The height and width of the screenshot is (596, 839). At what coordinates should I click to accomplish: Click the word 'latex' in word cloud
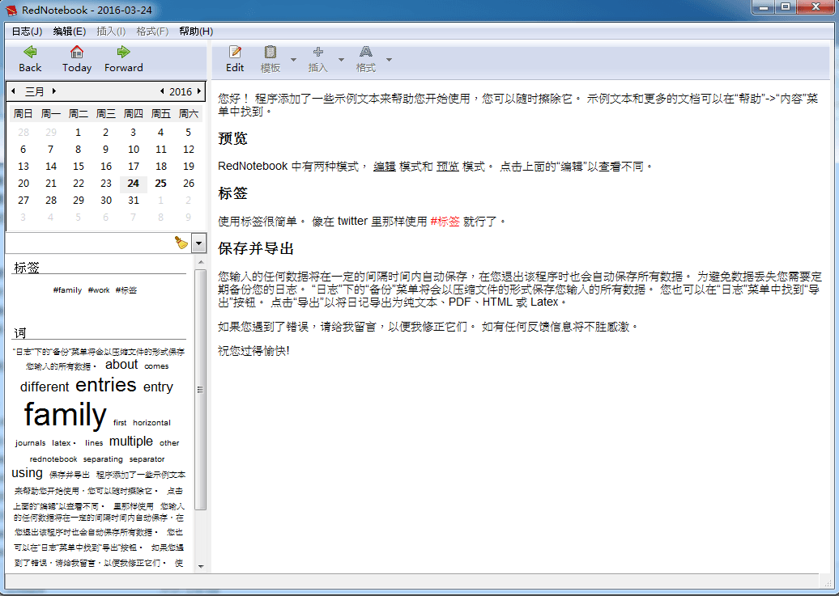61,443
